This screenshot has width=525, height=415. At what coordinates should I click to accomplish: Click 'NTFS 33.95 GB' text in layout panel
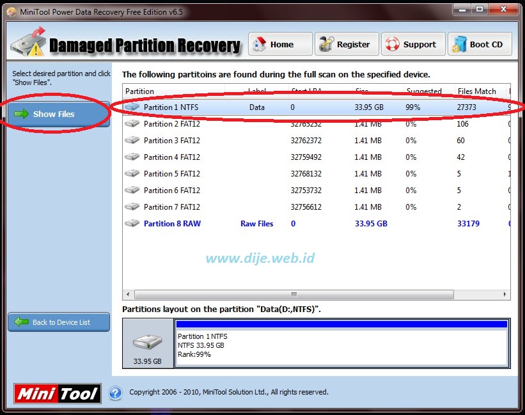click(201, 345)
